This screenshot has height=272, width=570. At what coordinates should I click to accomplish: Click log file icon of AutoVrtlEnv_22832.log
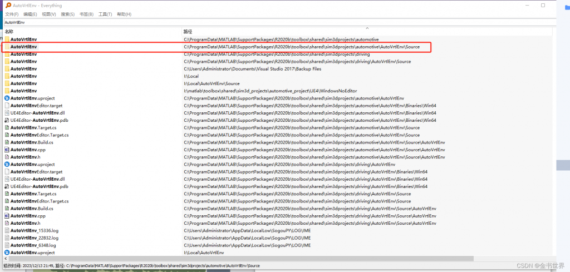click(x=7, y=238)
